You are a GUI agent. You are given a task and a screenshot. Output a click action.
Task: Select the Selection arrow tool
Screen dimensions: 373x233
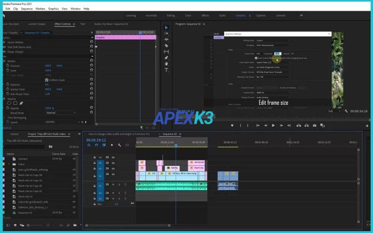click(166, 27)
